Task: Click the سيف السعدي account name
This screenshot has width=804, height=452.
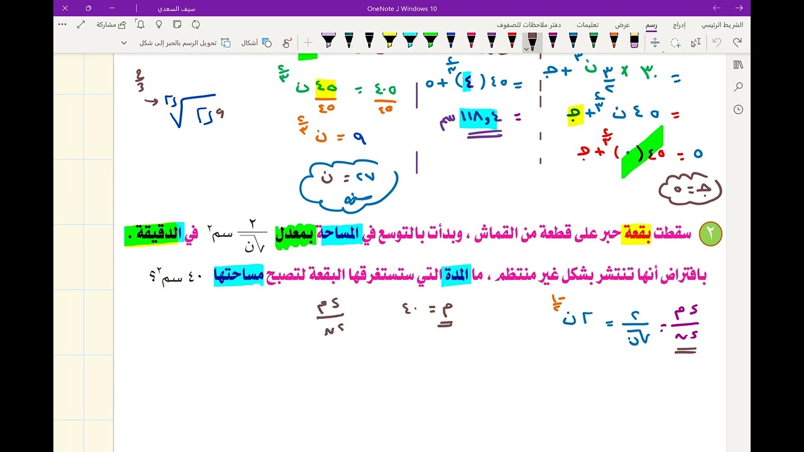Action: 175,9
